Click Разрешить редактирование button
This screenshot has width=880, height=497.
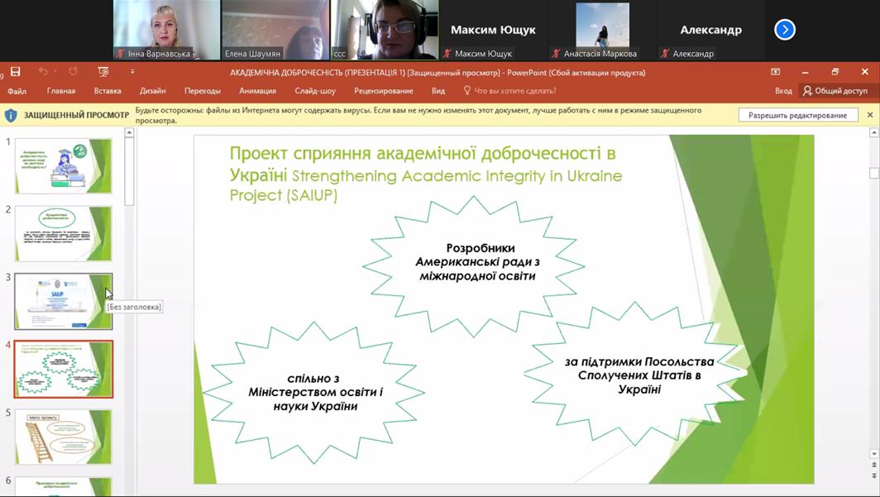click(x=797, y=115)
